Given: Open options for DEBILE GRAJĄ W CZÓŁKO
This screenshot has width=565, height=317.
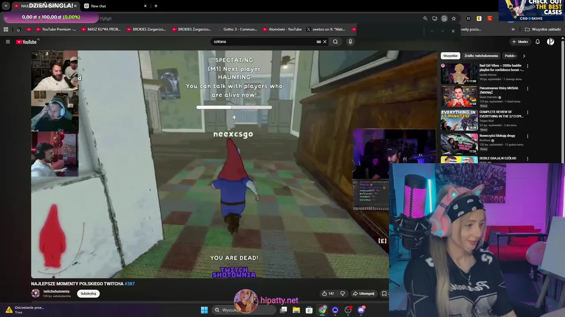Looking at the screenshot, I should click(x=527, y=159).
